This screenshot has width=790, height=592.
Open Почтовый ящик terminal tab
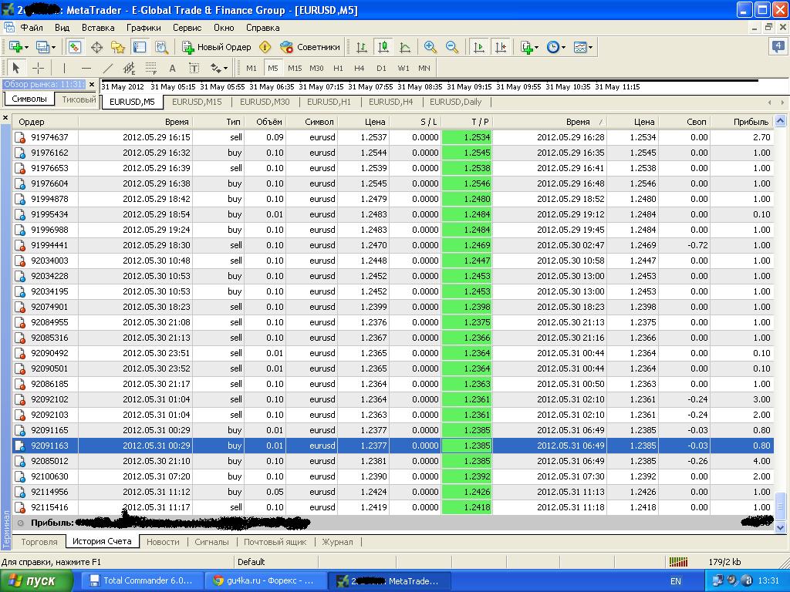pyautogui.click(x=275, y=542)
